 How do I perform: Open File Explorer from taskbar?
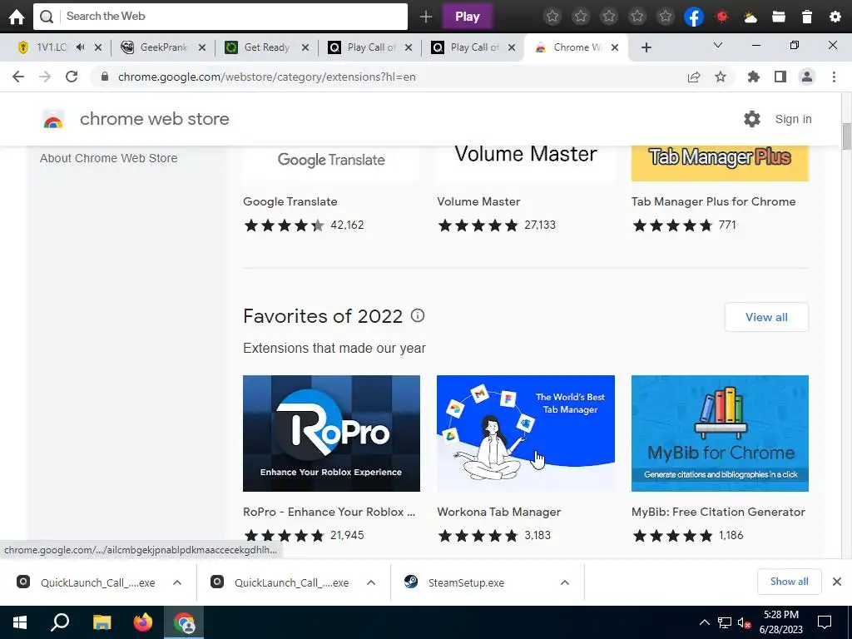point(102,622)
